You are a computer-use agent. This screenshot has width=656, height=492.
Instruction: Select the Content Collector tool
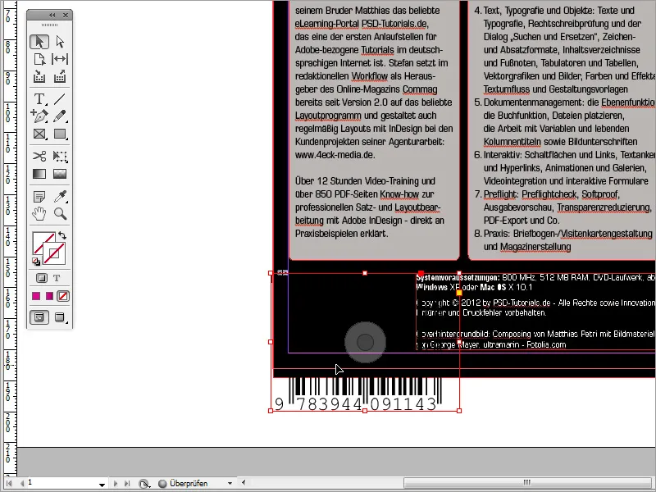(39, 77)
